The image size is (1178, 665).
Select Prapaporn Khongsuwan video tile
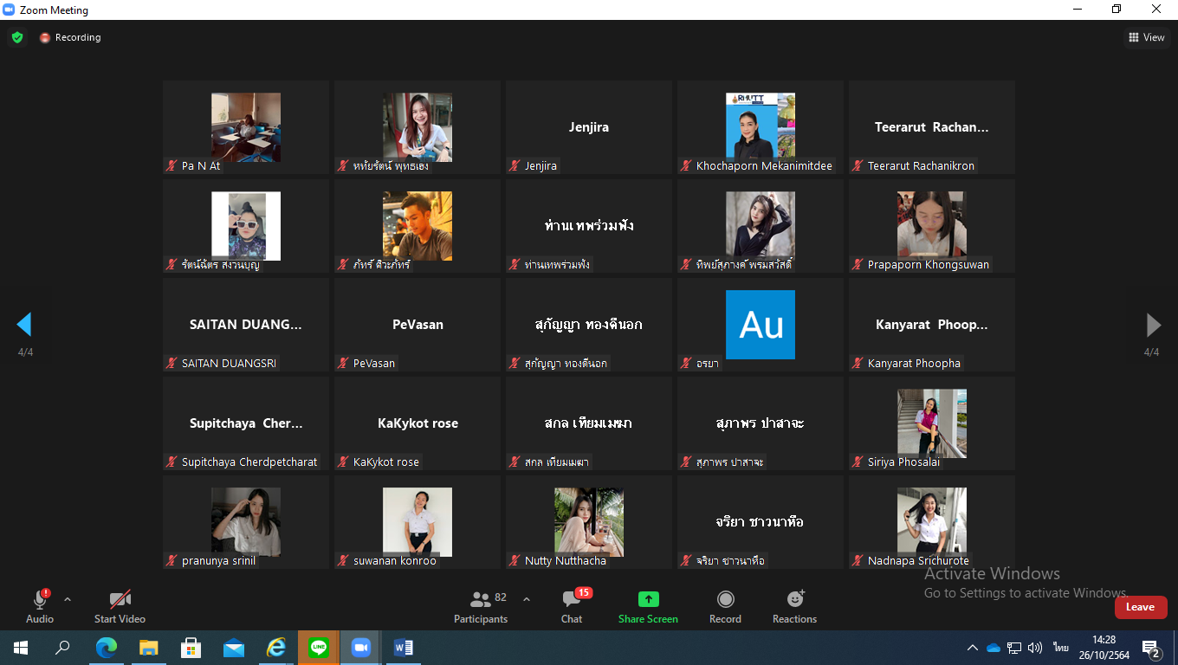[932, 226]
